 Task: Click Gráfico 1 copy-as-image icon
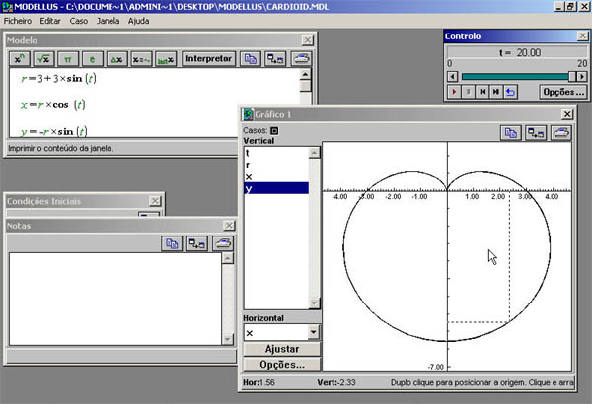coord(536,133)
